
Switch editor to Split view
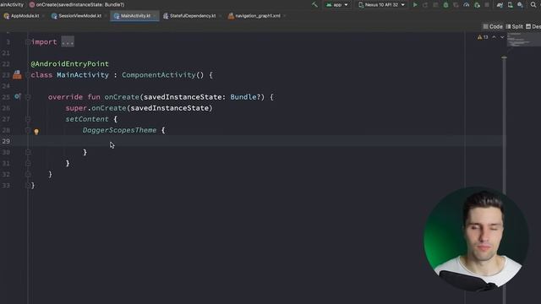point(514,26)
